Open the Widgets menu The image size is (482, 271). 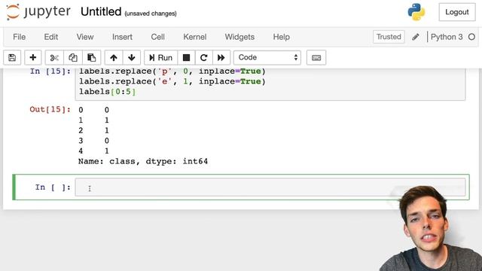(x=239, y=37)
